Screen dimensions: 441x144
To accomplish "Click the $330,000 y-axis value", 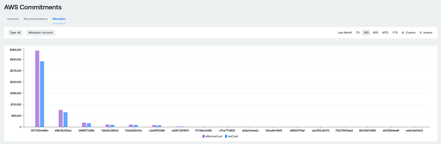I will (x=16, y=60).
